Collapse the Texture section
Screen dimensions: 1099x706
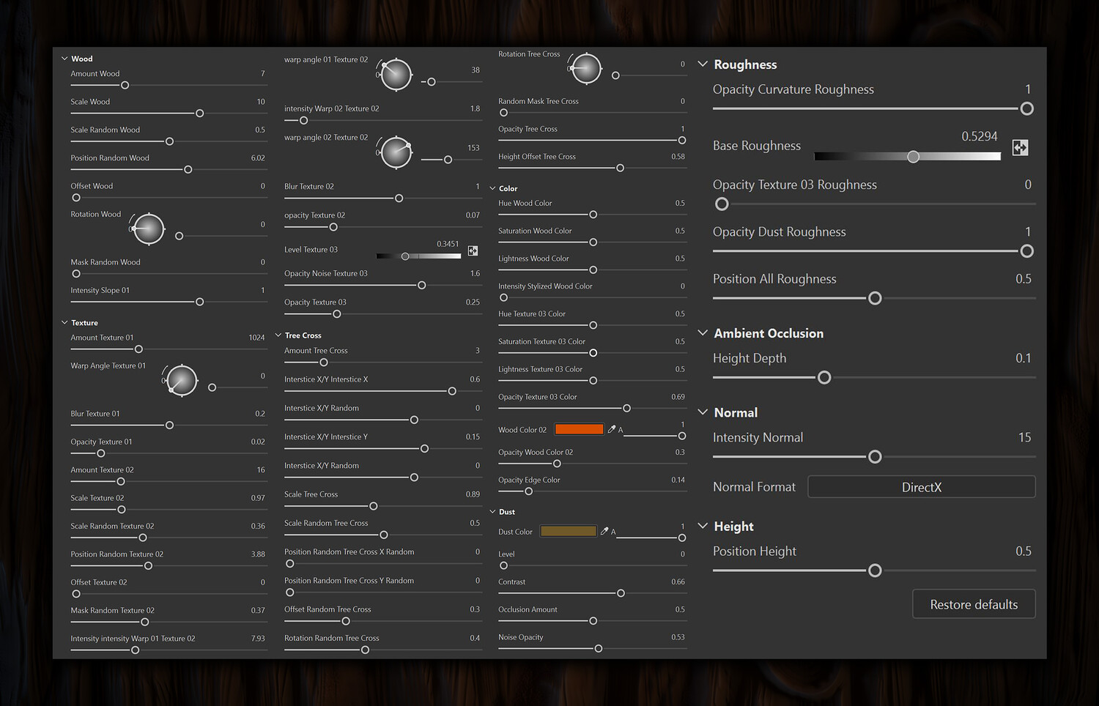click(x=64, y=322)
